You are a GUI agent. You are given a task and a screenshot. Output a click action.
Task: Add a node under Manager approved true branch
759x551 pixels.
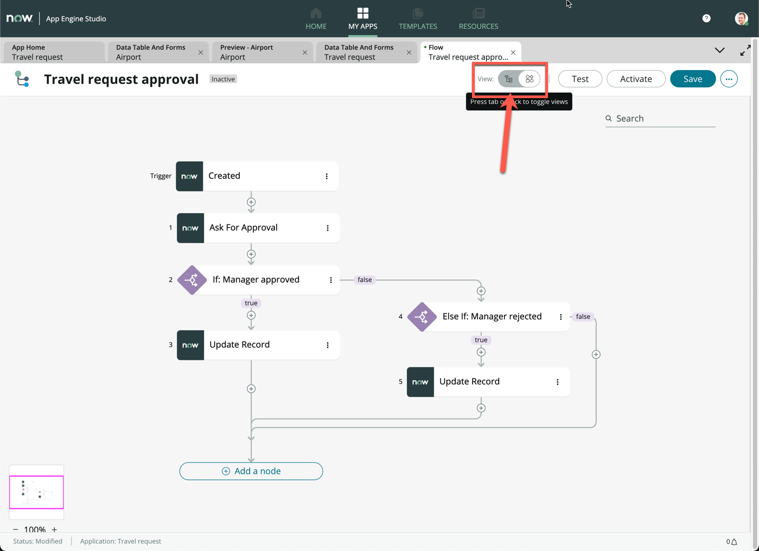(251, 316)
